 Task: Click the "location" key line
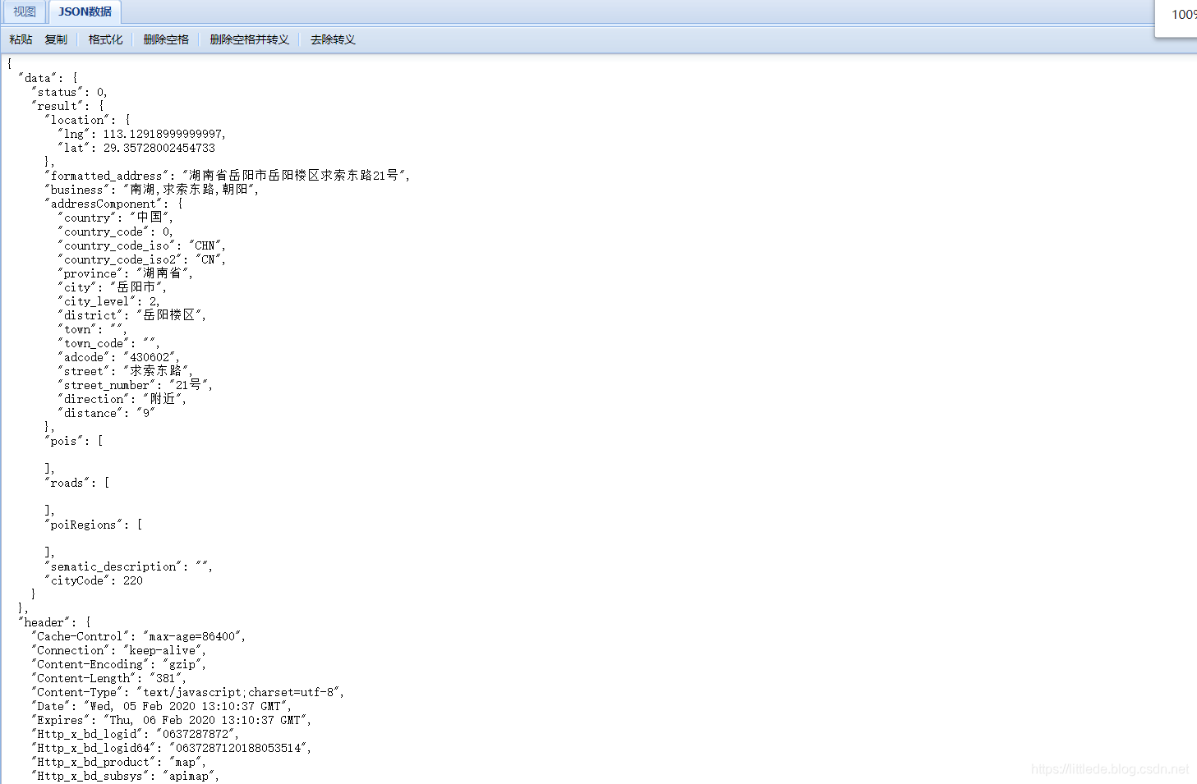88,121
